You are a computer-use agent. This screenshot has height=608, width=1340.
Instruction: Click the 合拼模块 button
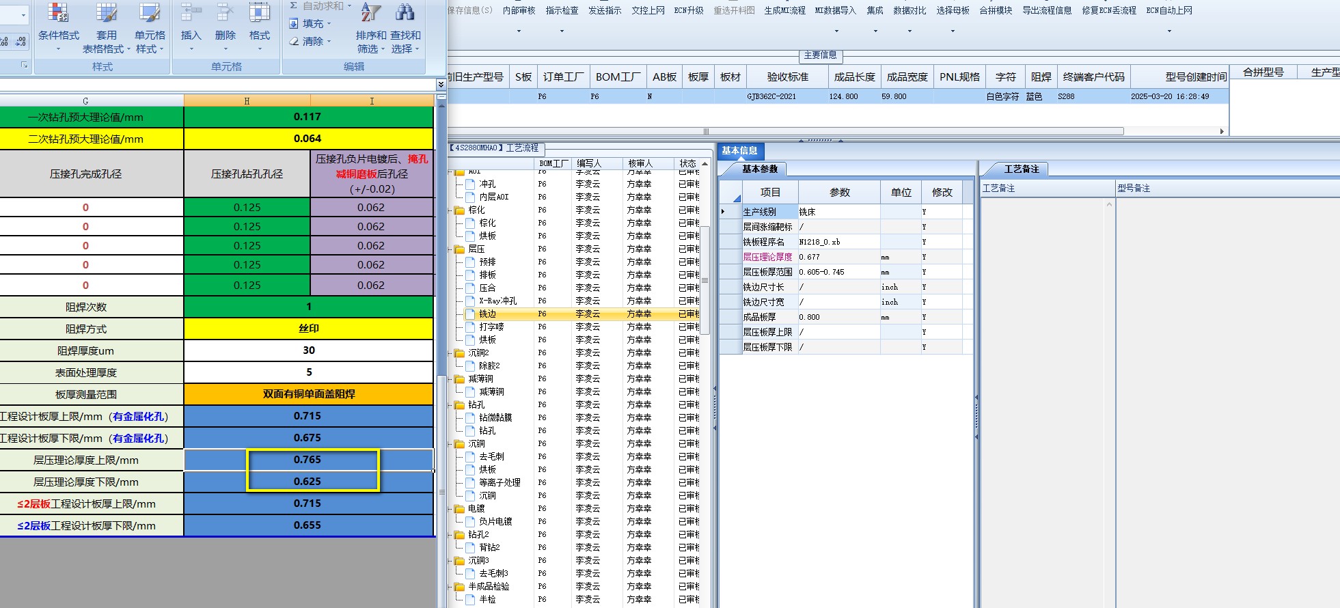[x=996, y=10]
